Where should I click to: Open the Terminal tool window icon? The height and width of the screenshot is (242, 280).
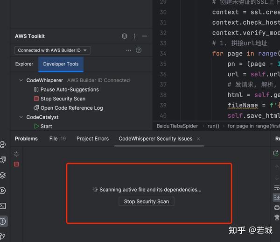coord(3,206)
